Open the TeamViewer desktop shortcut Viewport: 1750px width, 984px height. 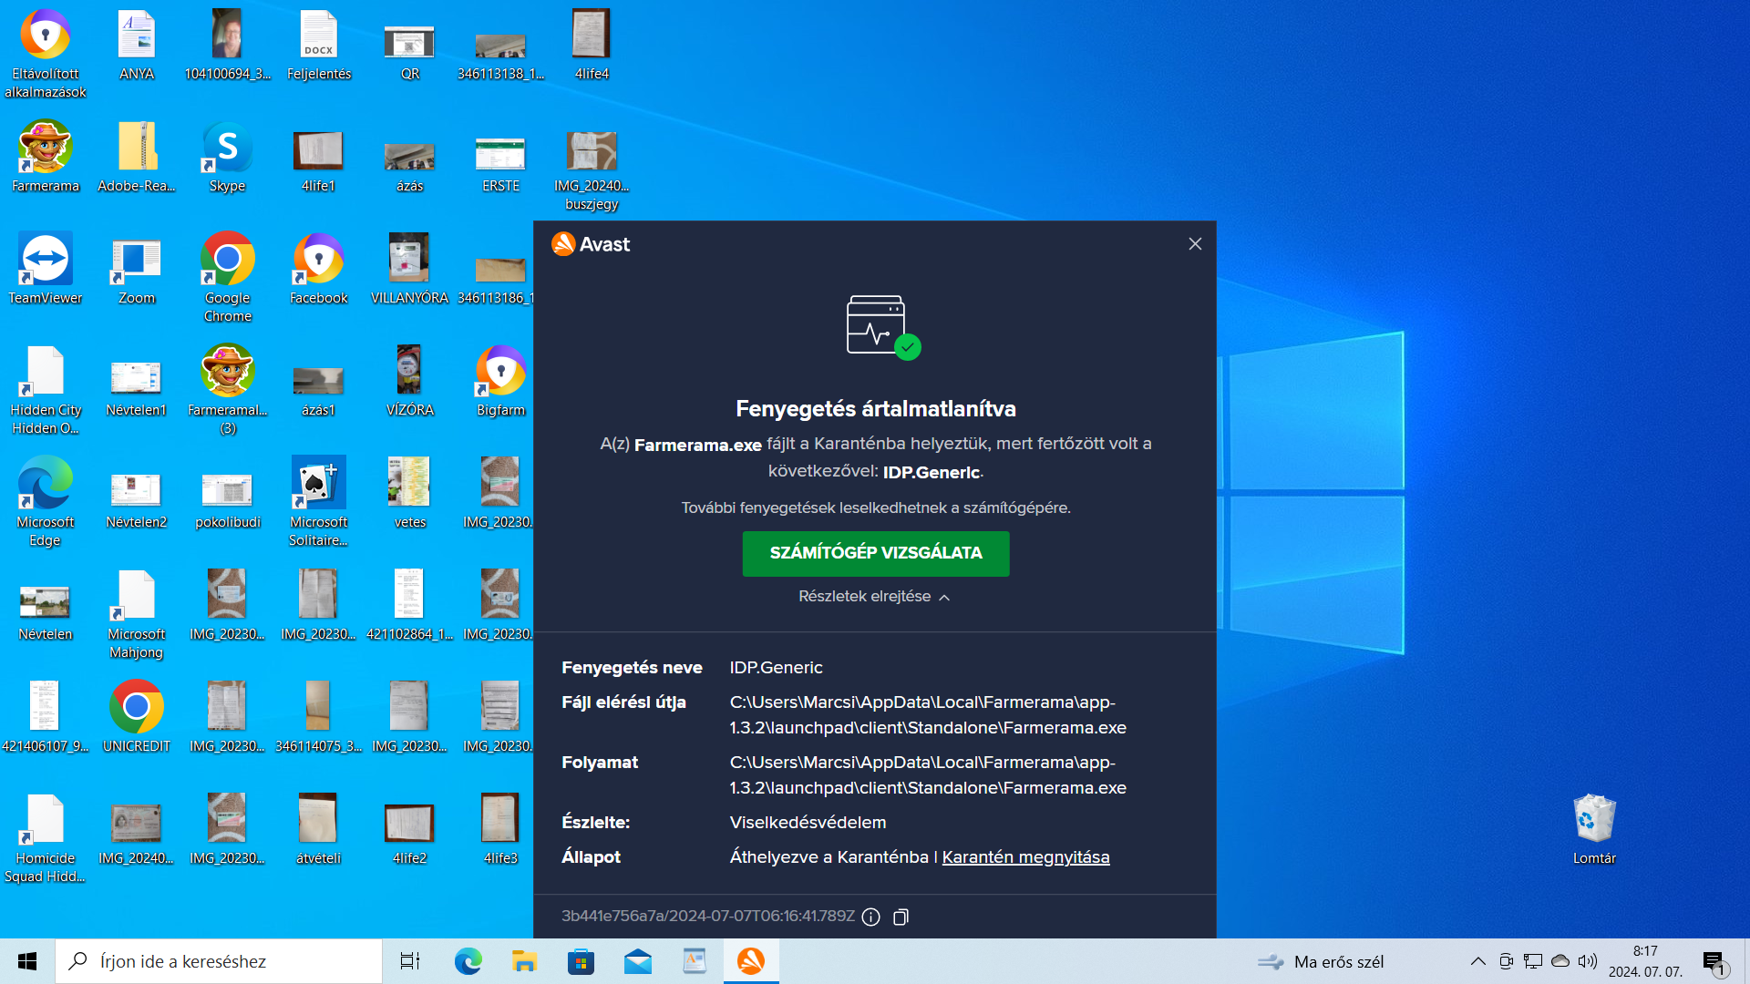pyautogui.click(x=46, y=269)
